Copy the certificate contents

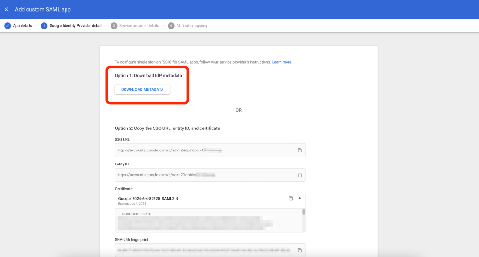[x=291, y=199]
